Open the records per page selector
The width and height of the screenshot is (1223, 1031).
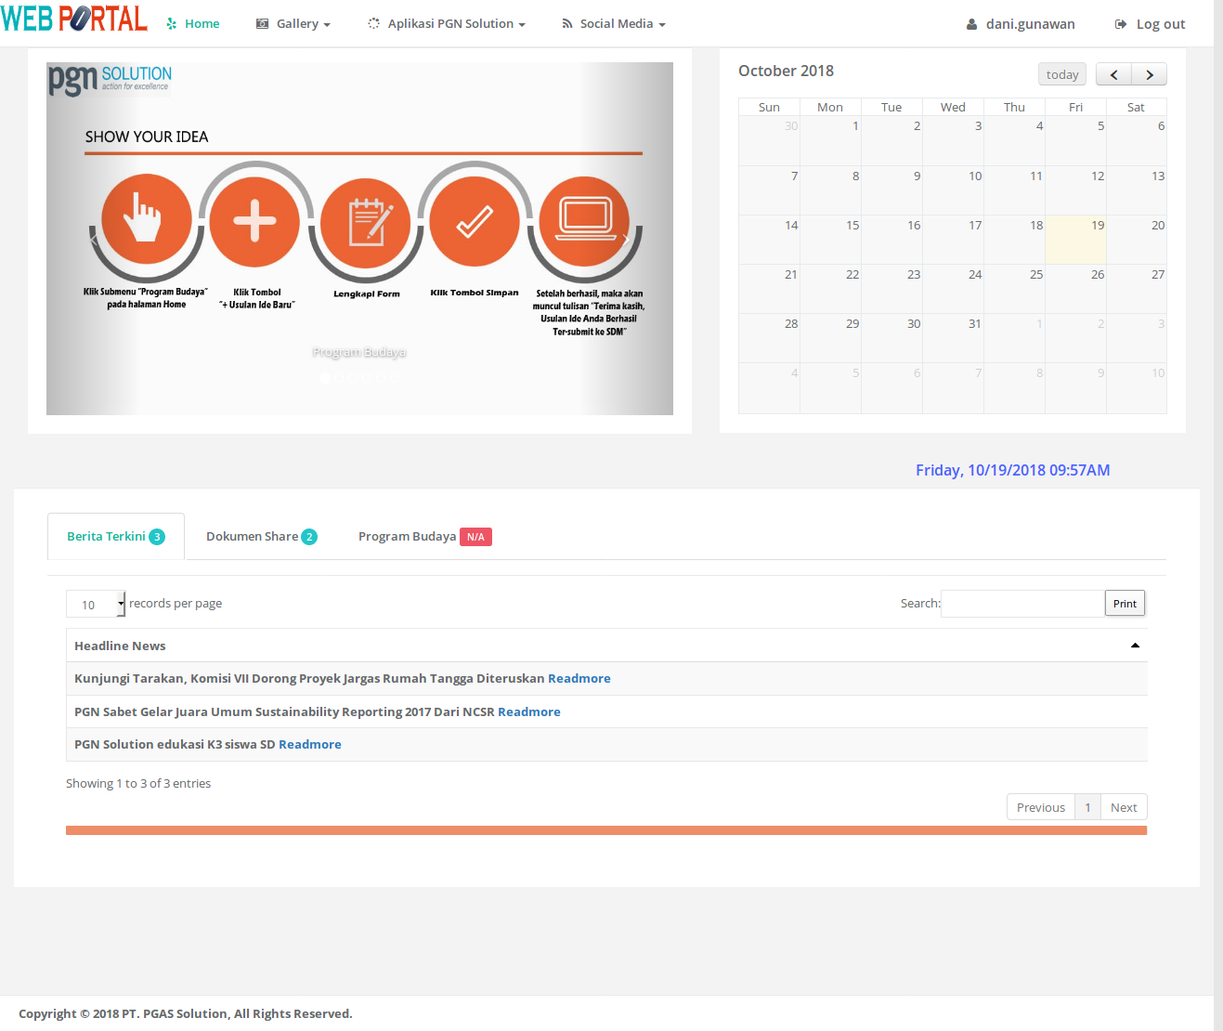click(x=96, y=604)
